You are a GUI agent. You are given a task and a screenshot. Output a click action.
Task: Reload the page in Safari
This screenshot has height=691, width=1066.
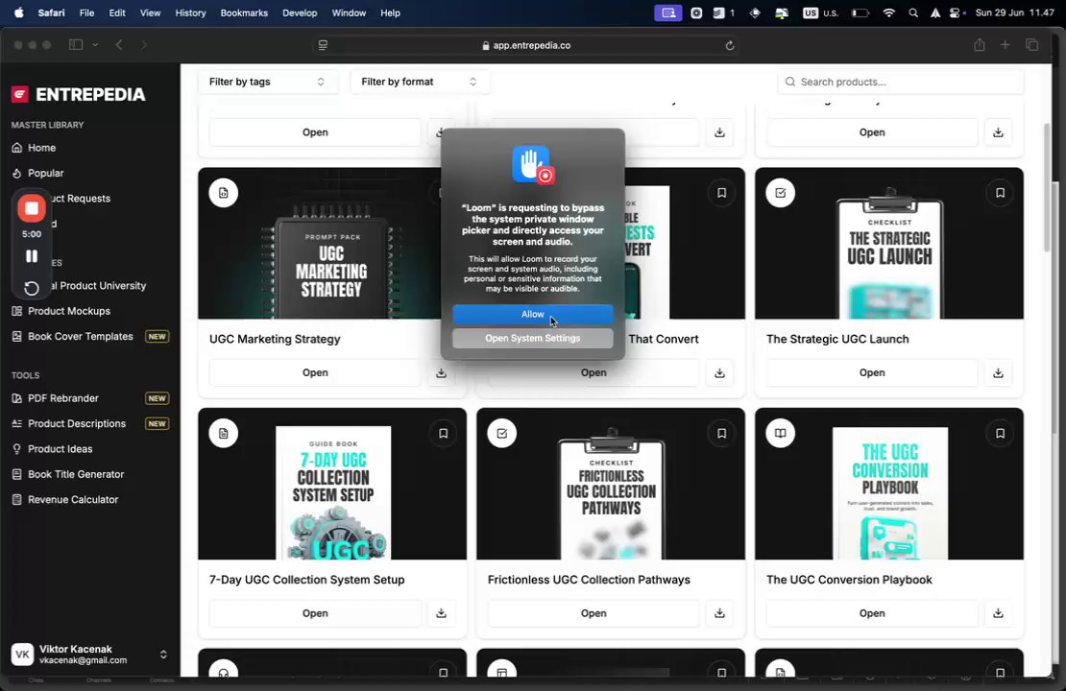(730, 45)
